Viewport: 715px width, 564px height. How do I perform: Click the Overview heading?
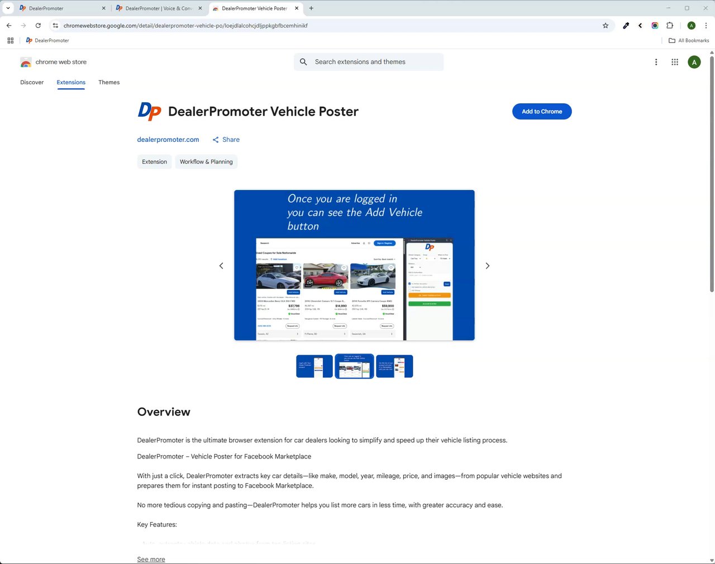[x=164, y=412]
